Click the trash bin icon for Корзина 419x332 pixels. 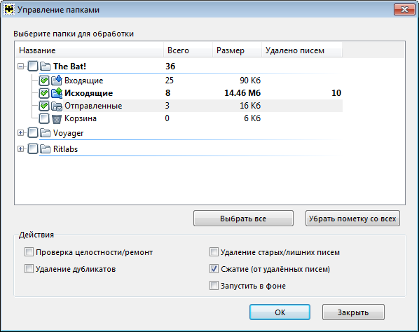[56, 118]
